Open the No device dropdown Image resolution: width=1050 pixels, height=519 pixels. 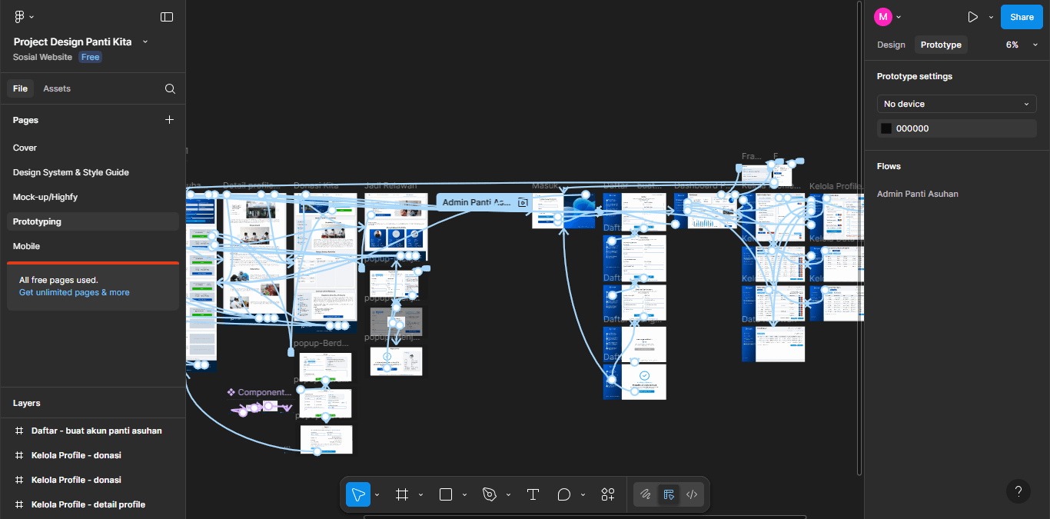[956, 103]
